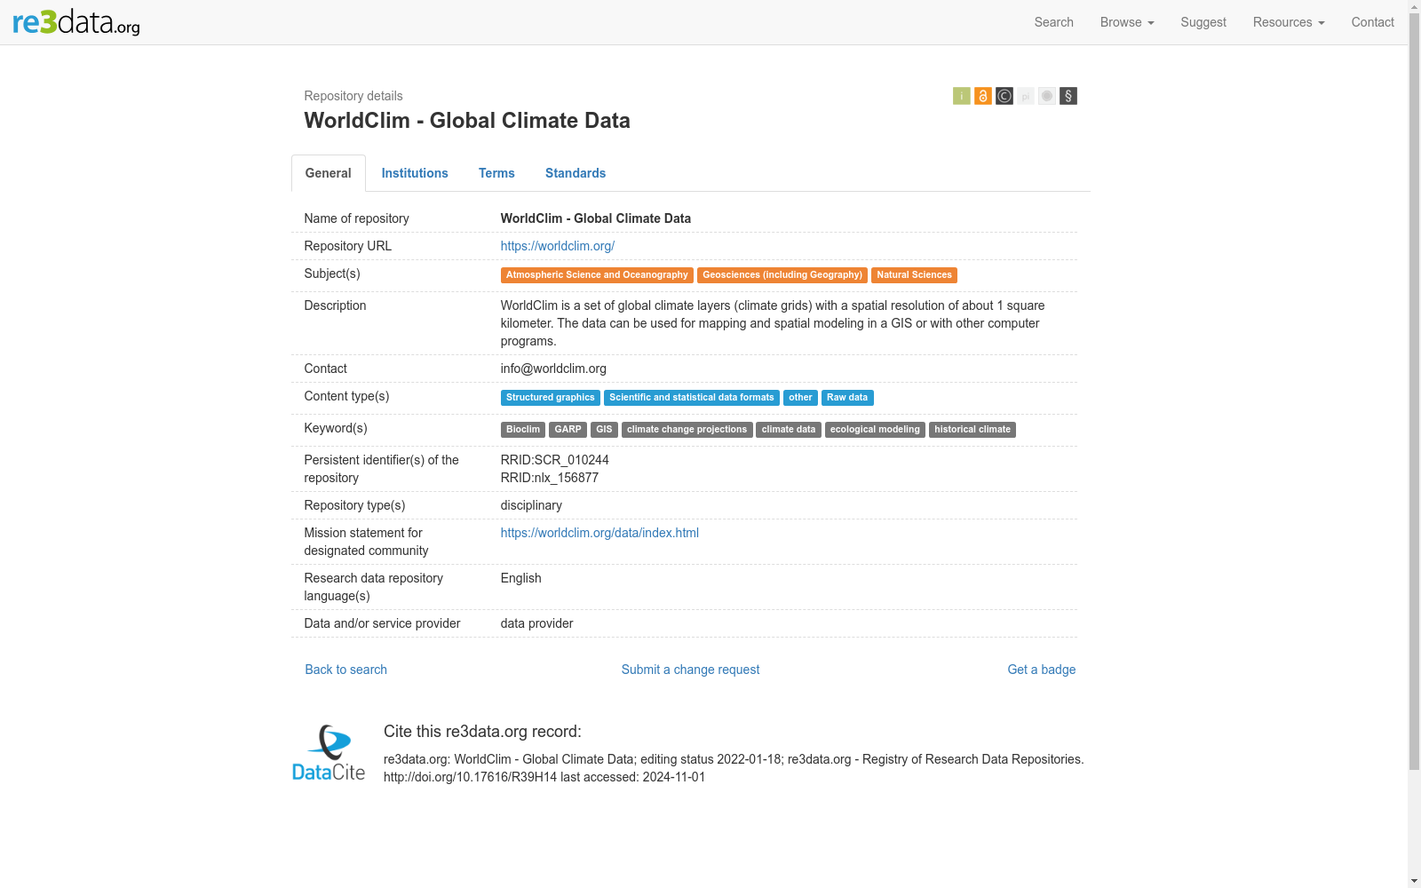Click Back to search
Viewport: 1421px width, 888px height.
point(345,670)
